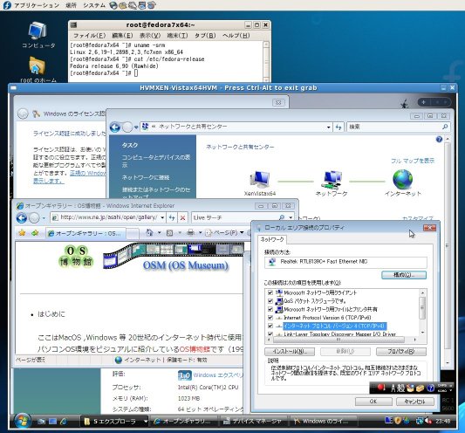This screenshot has height=433, width=465.
Task: Open the terminal Edit menu
Action: coord(122,36)
